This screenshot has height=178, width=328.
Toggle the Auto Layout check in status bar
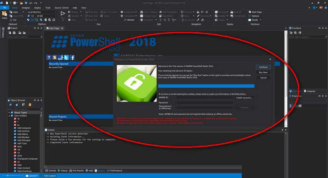[48, 176]
